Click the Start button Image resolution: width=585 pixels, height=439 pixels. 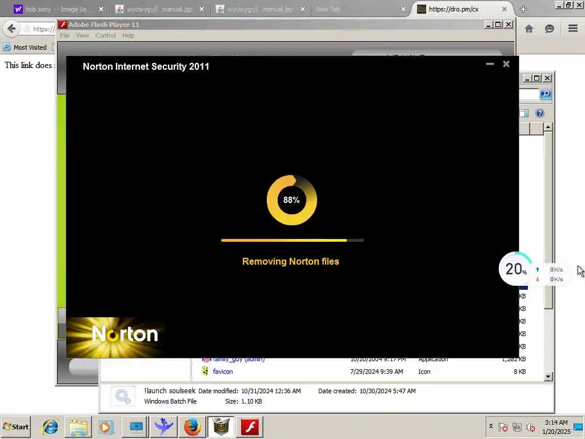click(15, 426)
